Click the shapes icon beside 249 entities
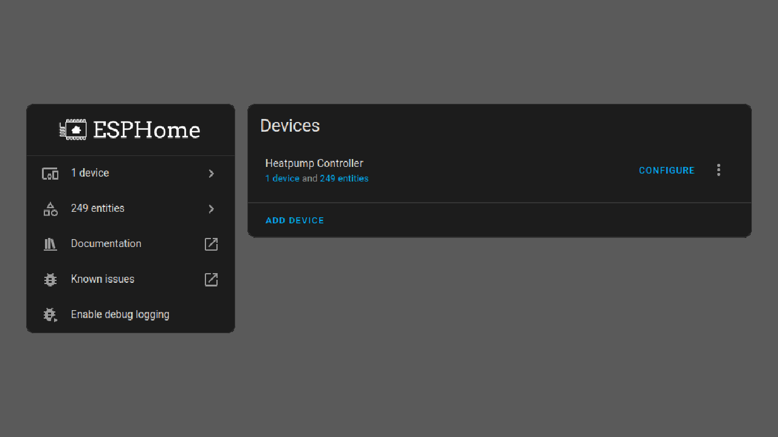 pyautogui.click(x=50, y=209)
